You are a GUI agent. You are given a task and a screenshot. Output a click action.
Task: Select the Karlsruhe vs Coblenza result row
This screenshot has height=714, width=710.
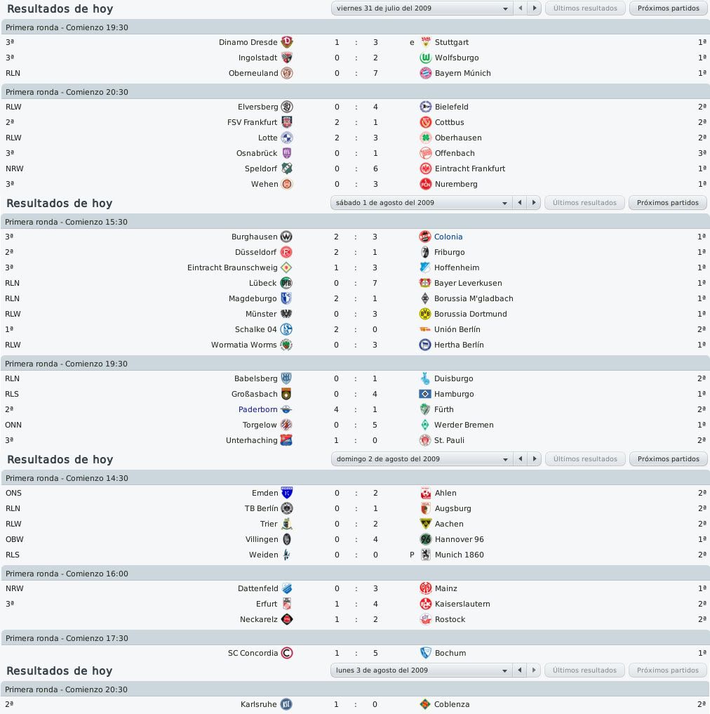coord(355,704)
